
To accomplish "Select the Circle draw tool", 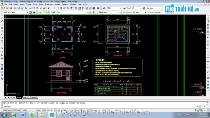I will coord(2,38).
